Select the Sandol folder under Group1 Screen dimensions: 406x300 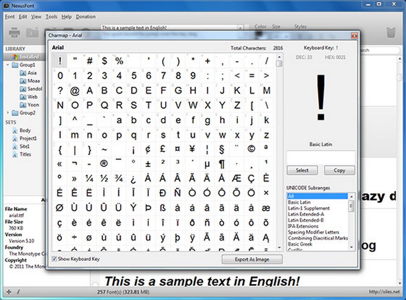[34, 89]
